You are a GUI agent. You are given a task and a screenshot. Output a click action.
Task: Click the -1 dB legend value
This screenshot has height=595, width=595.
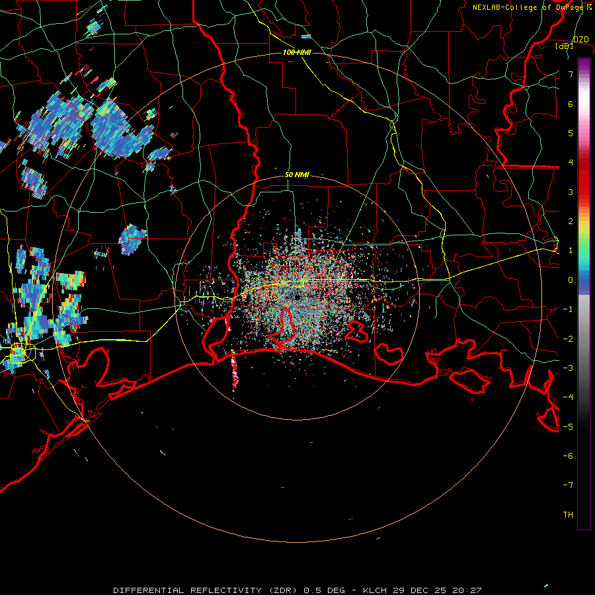coord(568,309)
